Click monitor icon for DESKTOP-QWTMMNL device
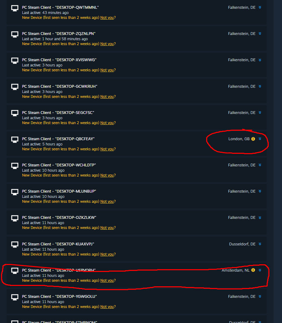 (x=15, y=8)
